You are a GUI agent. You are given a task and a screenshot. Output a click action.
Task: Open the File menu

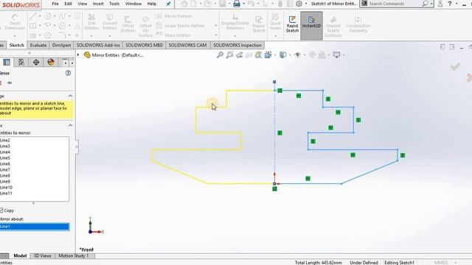[x=55, y=4]
